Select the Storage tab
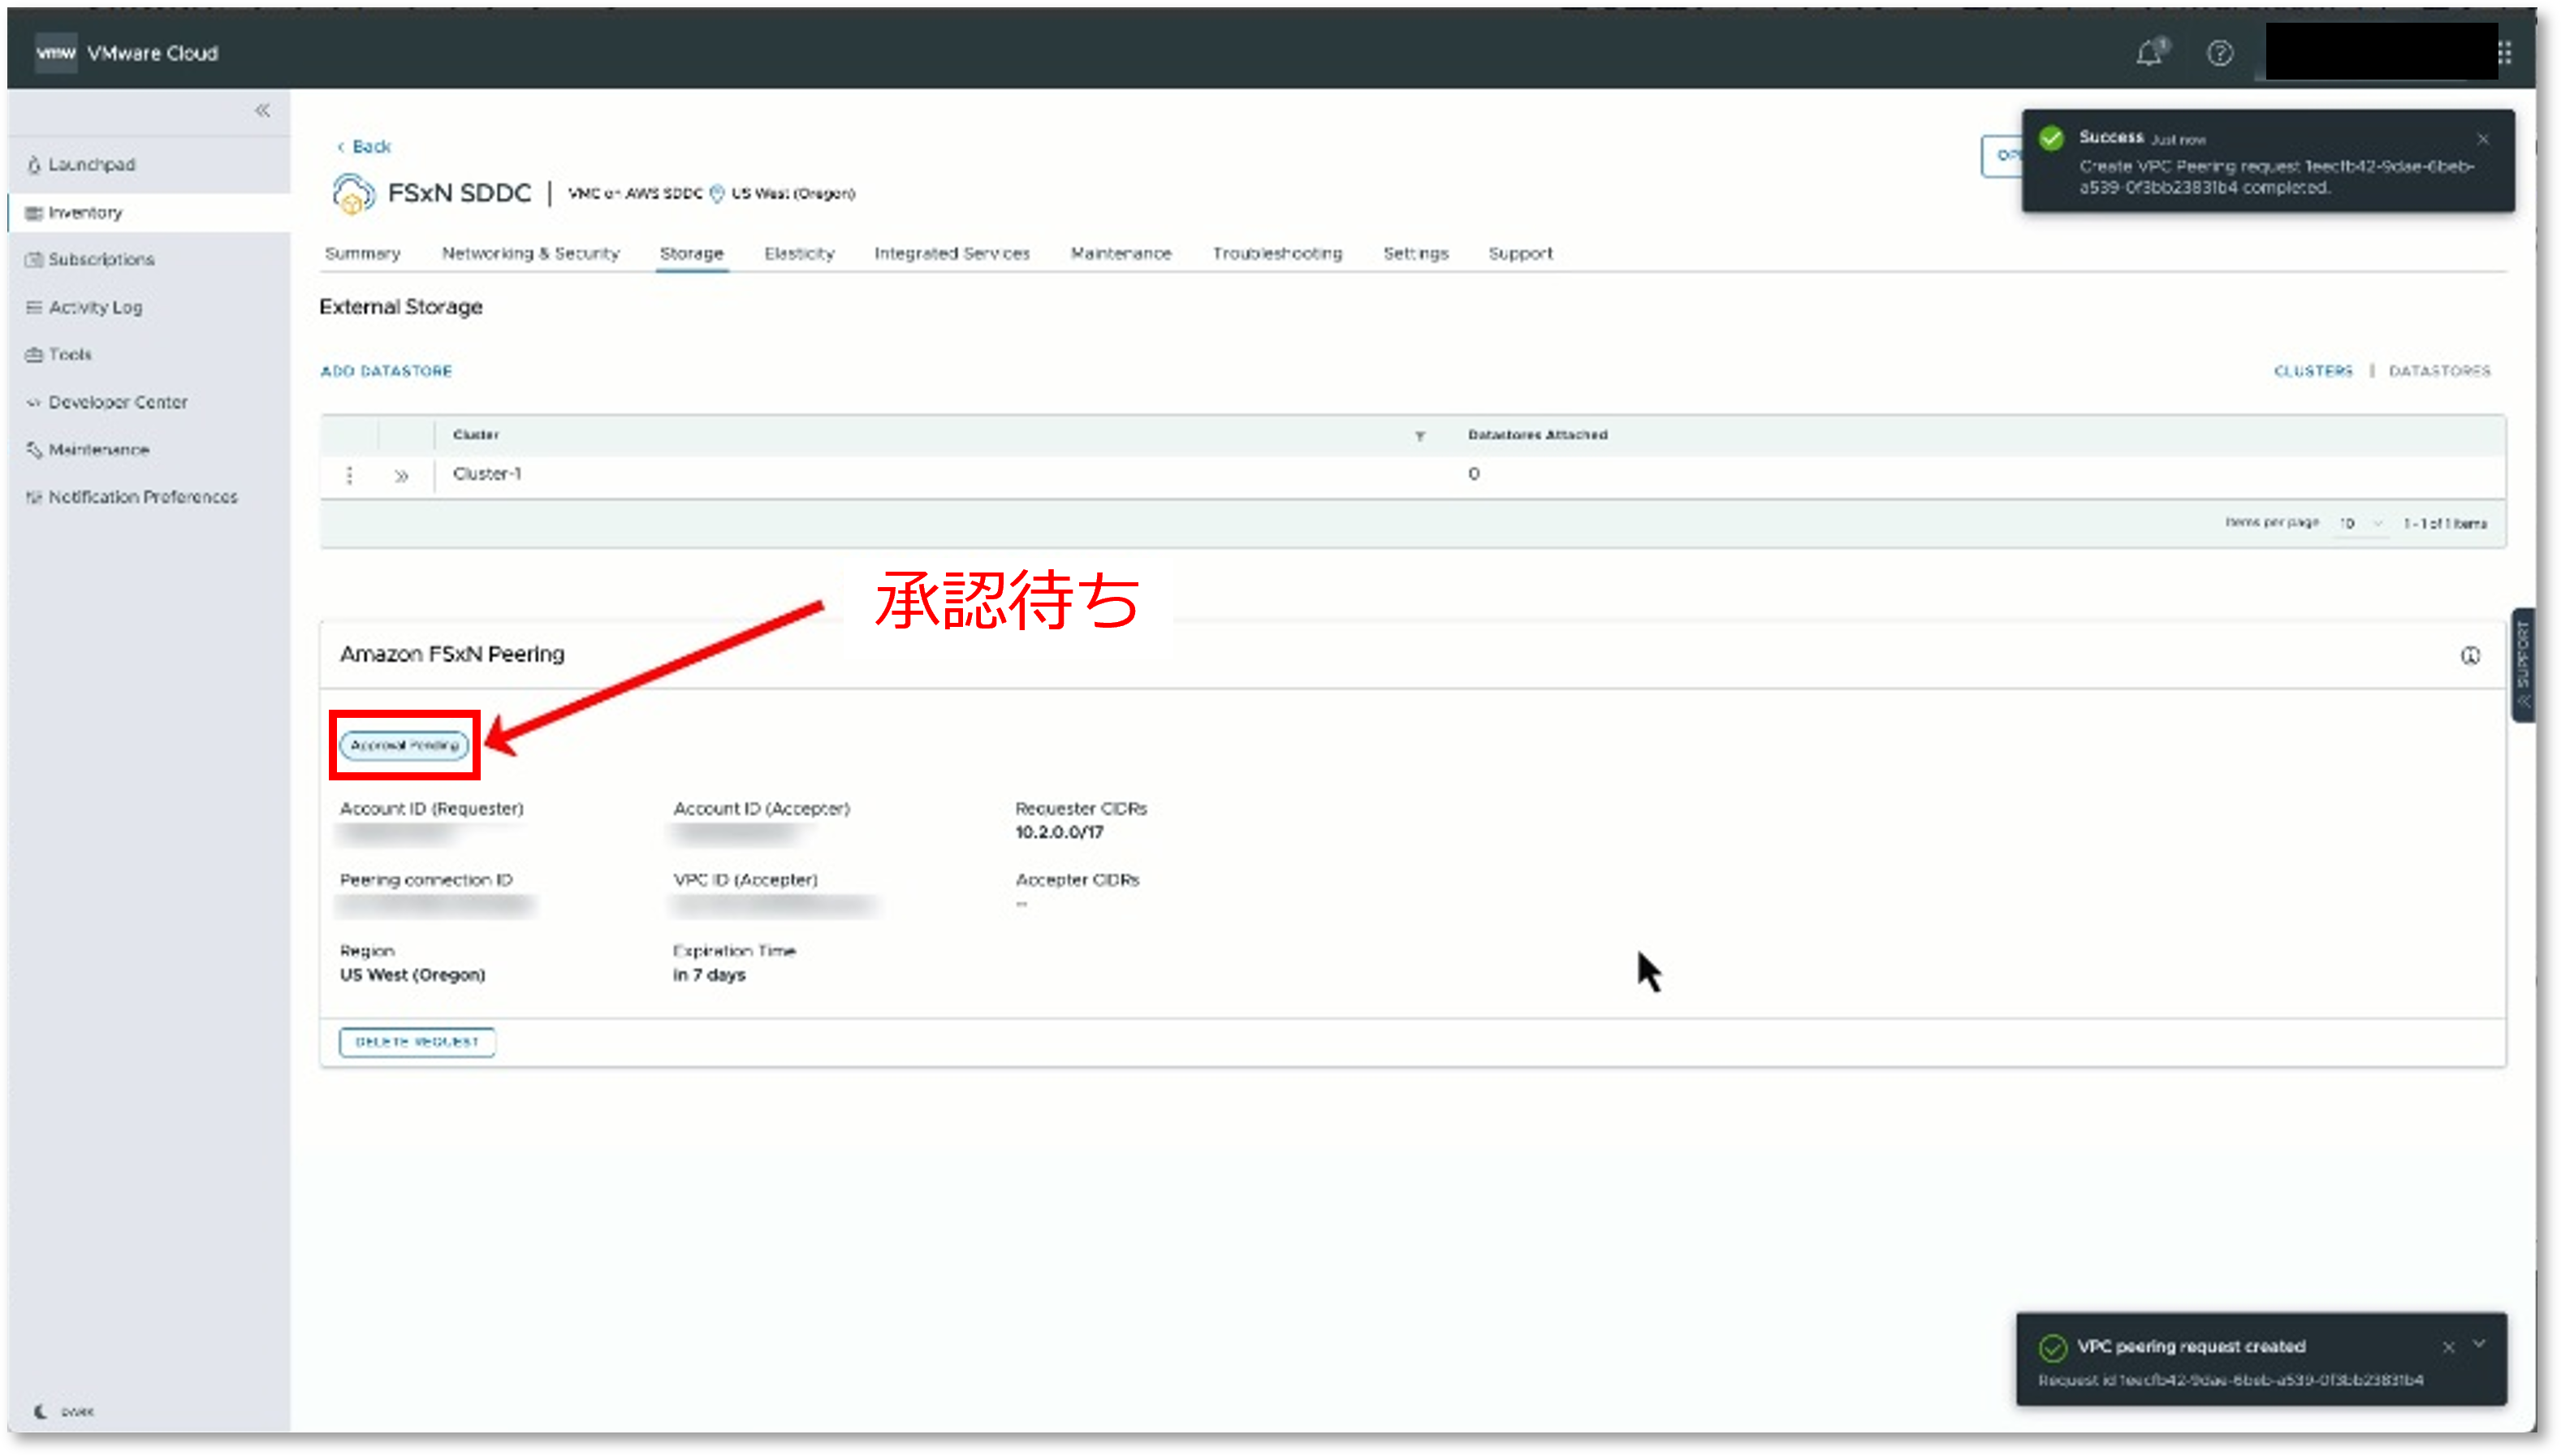The width and height of the screenshot is (2561, 1456). pyautogui.click(x=691, y=253)
